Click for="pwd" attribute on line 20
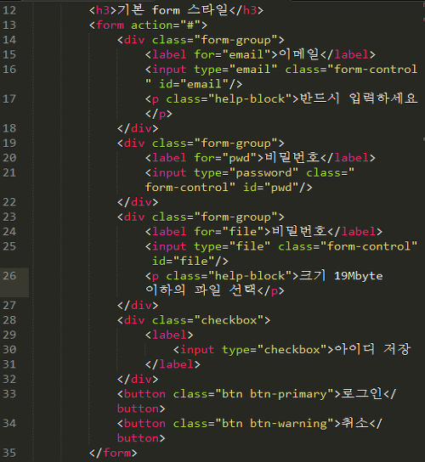The height and width of the screenshot is (462, 425). pyautogui.click(x=225, y=158)
